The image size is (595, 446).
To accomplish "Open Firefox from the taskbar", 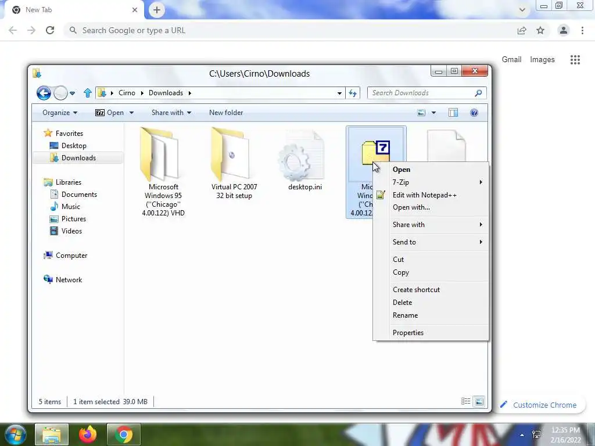I will tap(88, 434).
